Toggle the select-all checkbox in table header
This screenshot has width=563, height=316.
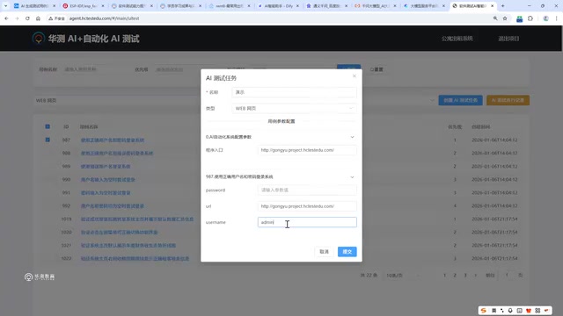click(x=48, y=126)
